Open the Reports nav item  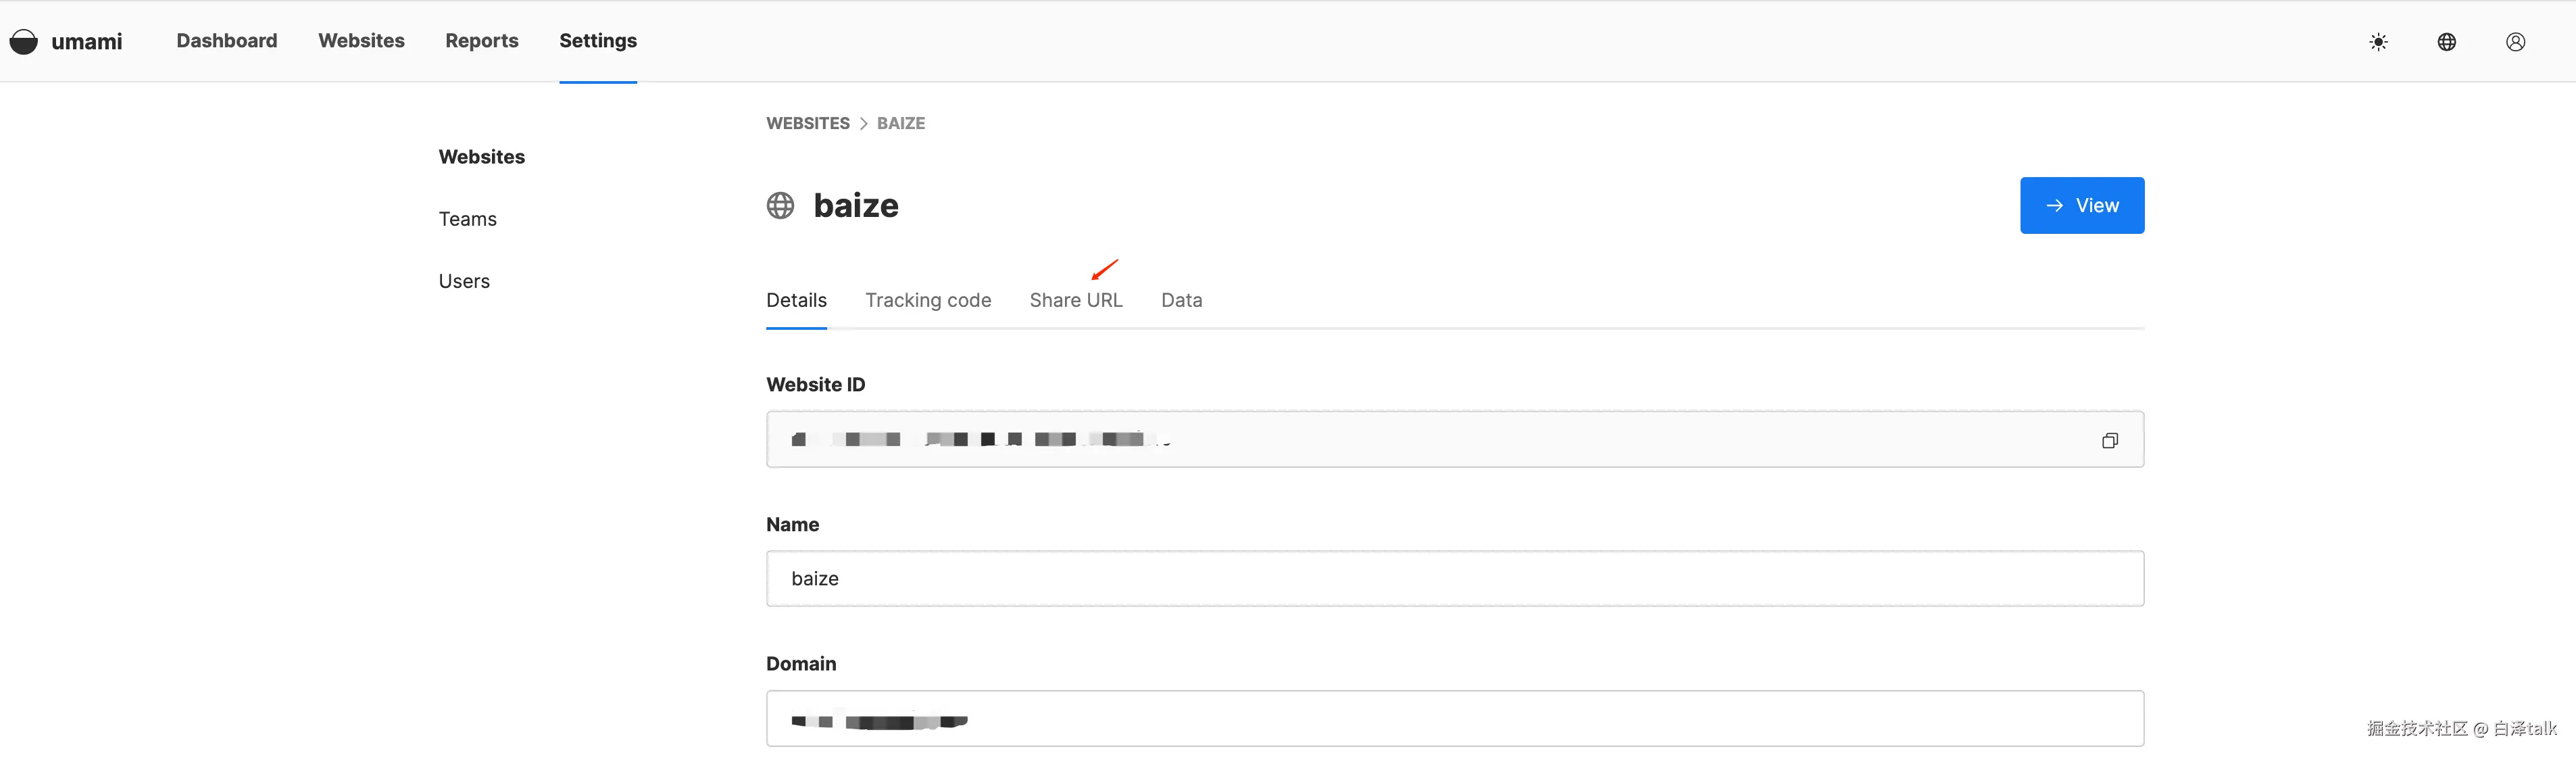pyautogui.click(x=481, y=41)
